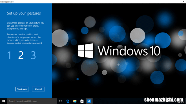Open File Explorer from the taskbar
Screen dimensions: 186x104
pyautogui.click(x=75, y=101)
